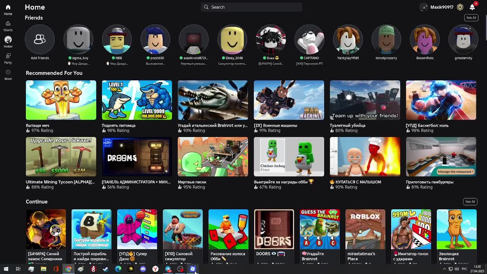This screenshot has width=487, height=274.
Task: Open Telegram from the taskbar
Action: click(168, 269)
